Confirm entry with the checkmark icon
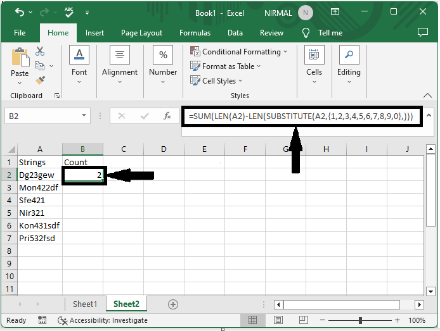This screenshot has width=440, height=331. click(145, 116)
